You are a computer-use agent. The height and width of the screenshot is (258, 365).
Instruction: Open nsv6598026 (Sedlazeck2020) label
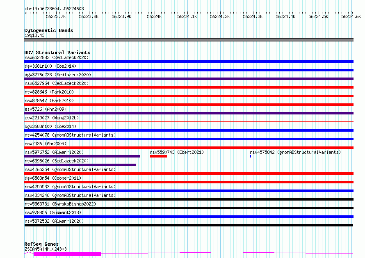(57, 161)
